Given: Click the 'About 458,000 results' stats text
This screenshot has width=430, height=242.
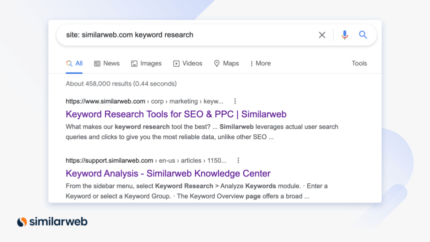Looking at the screenshot, I should point(121,84).
